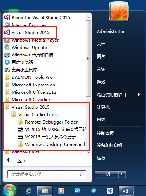Open the blue bird taskbar icon

click(x=110, y=191)
